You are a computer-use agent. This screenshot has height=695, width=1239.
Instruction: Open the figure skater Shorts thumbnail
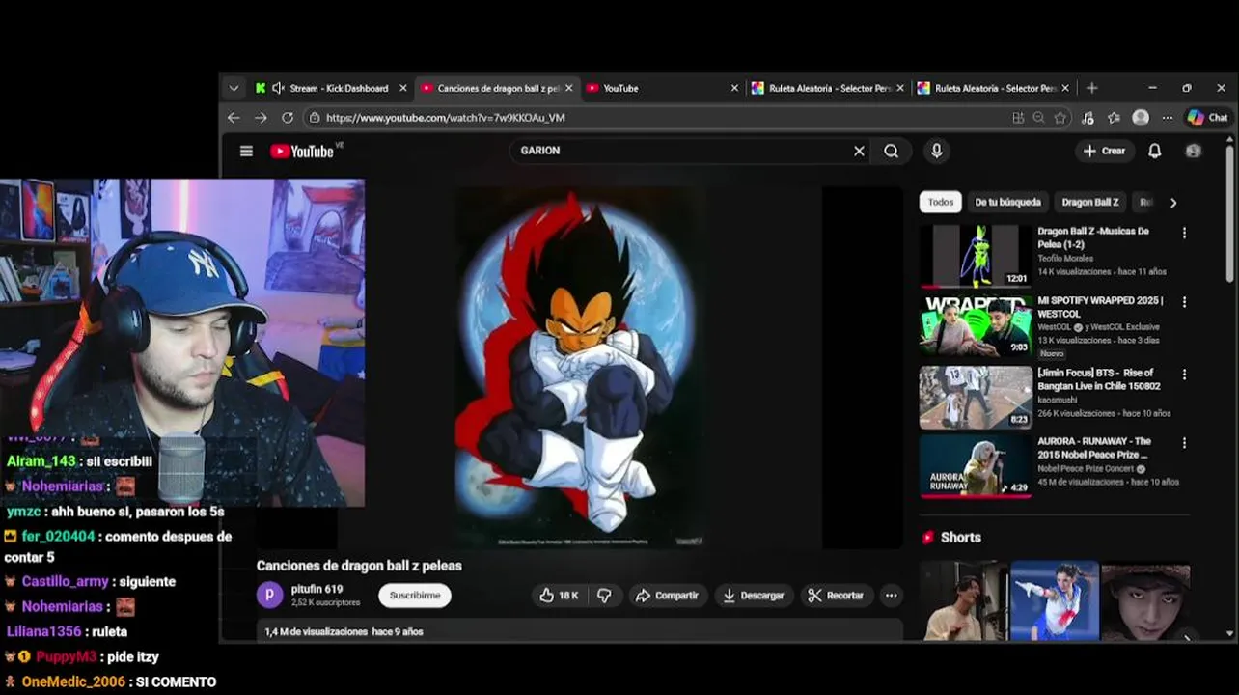click(1055, 600)
